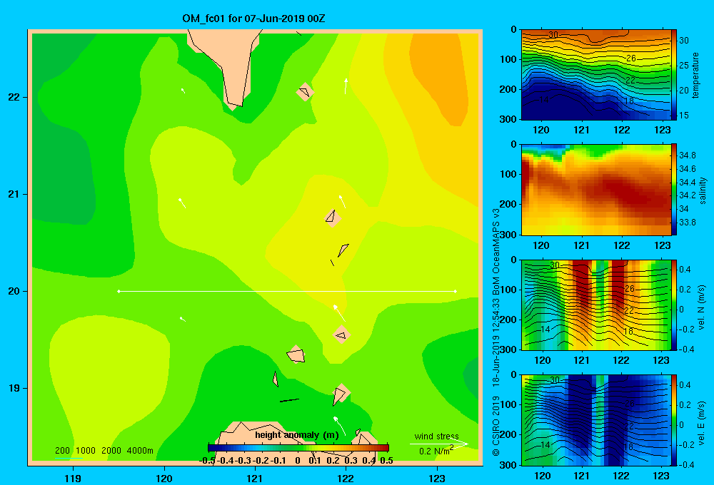Viewport: 714px width, 485px height.
Task: Click the vertical 'temperature' axis label
Action: coord(695,76)
